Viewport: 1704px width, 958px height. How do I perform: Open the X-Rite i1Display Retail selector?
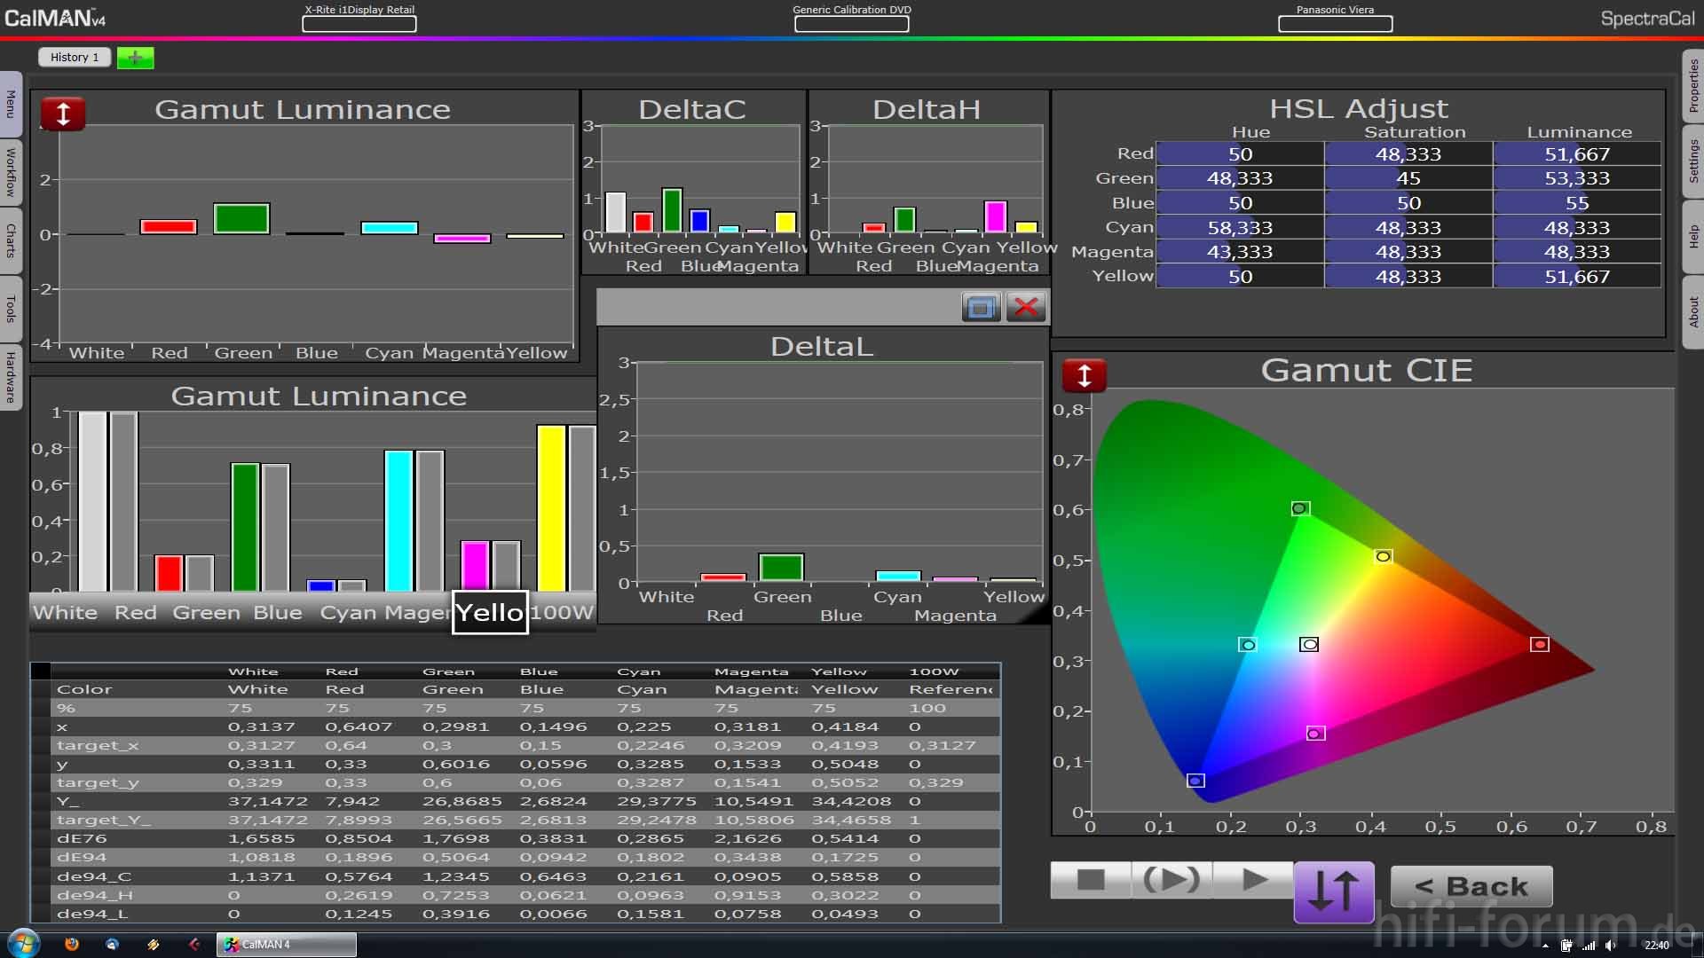tap(359, 24)
